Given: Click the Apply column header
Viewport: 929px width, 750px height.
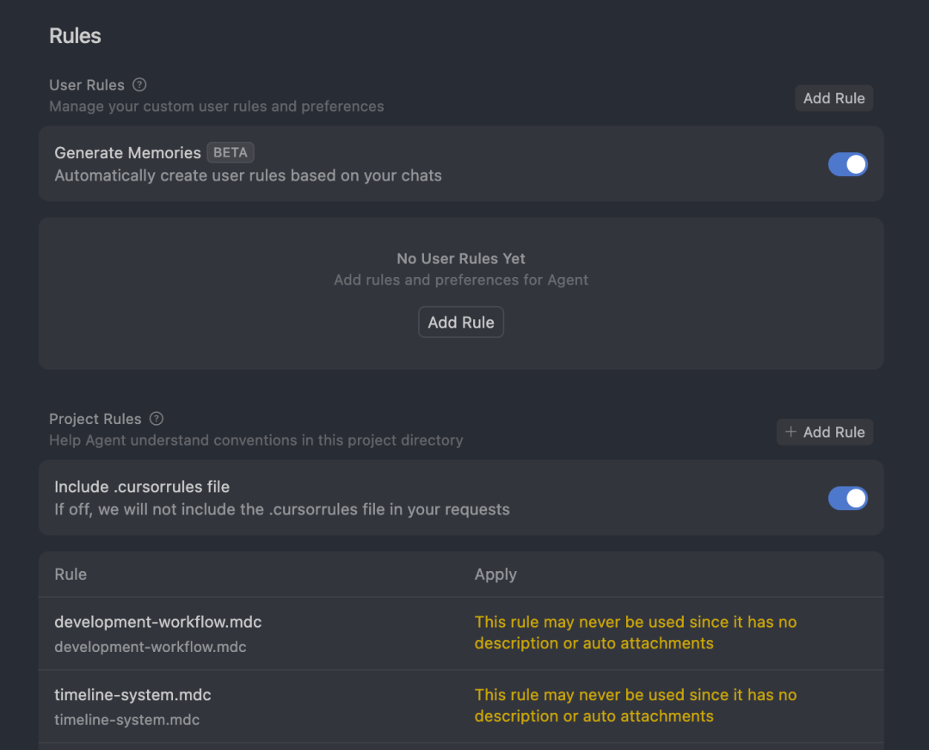Looking at the screenshot, I should [x=495, y=575].
